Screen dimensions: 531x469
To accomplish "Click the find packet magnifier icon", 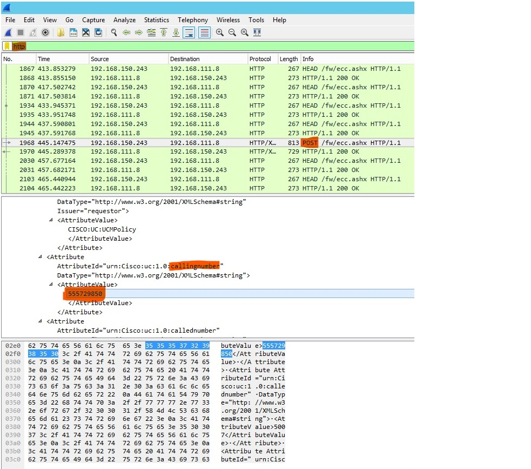I will click(x=114, y=32).
